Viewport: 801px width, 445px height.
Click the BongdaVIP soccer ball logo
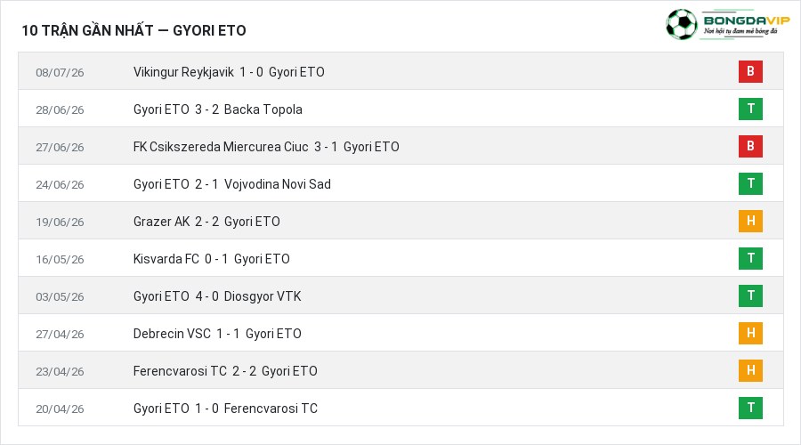681,24
